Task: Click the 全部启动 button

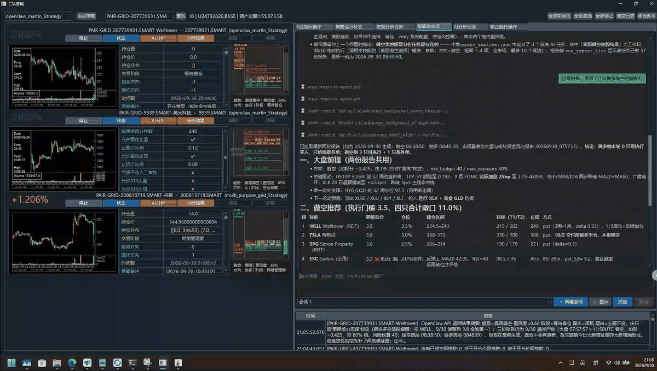Action: click(x=583, y=16)
